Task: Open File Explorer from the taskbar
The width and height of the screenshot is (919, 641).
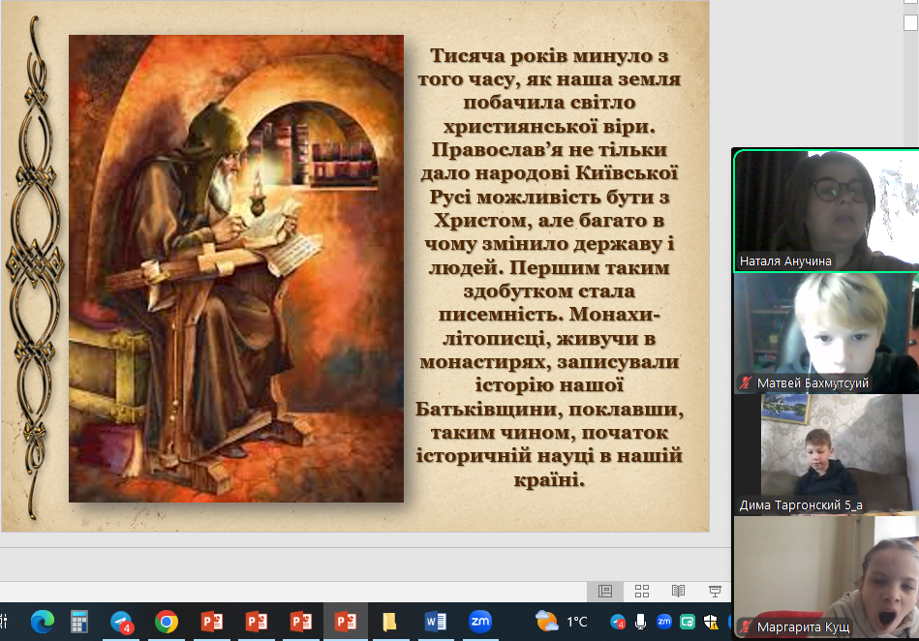Action: click(x=389, y=621)
